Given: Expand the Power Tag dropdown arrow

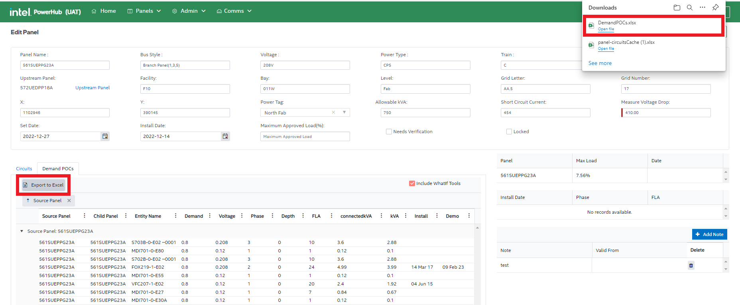Looking at the screenshot, I should tap(344, 112).
